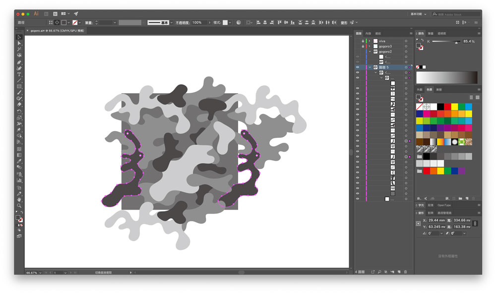Image resolution: width=496 pixels, height=293 pixels.
Task: Switch to the OpenType tab
Action: tap(444, 205)
